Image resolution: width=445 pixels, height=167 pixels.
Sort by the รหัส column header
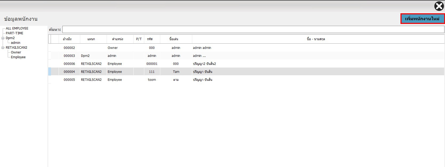click(152, 39)
